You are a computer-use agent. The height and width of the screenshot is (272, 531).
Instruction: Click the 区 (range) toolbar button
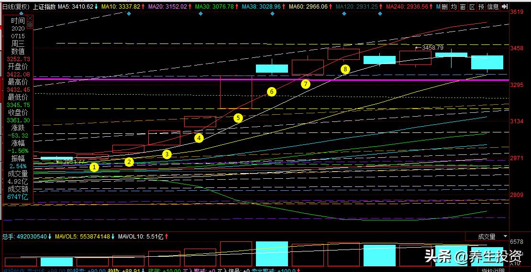(x=472, y=7)
